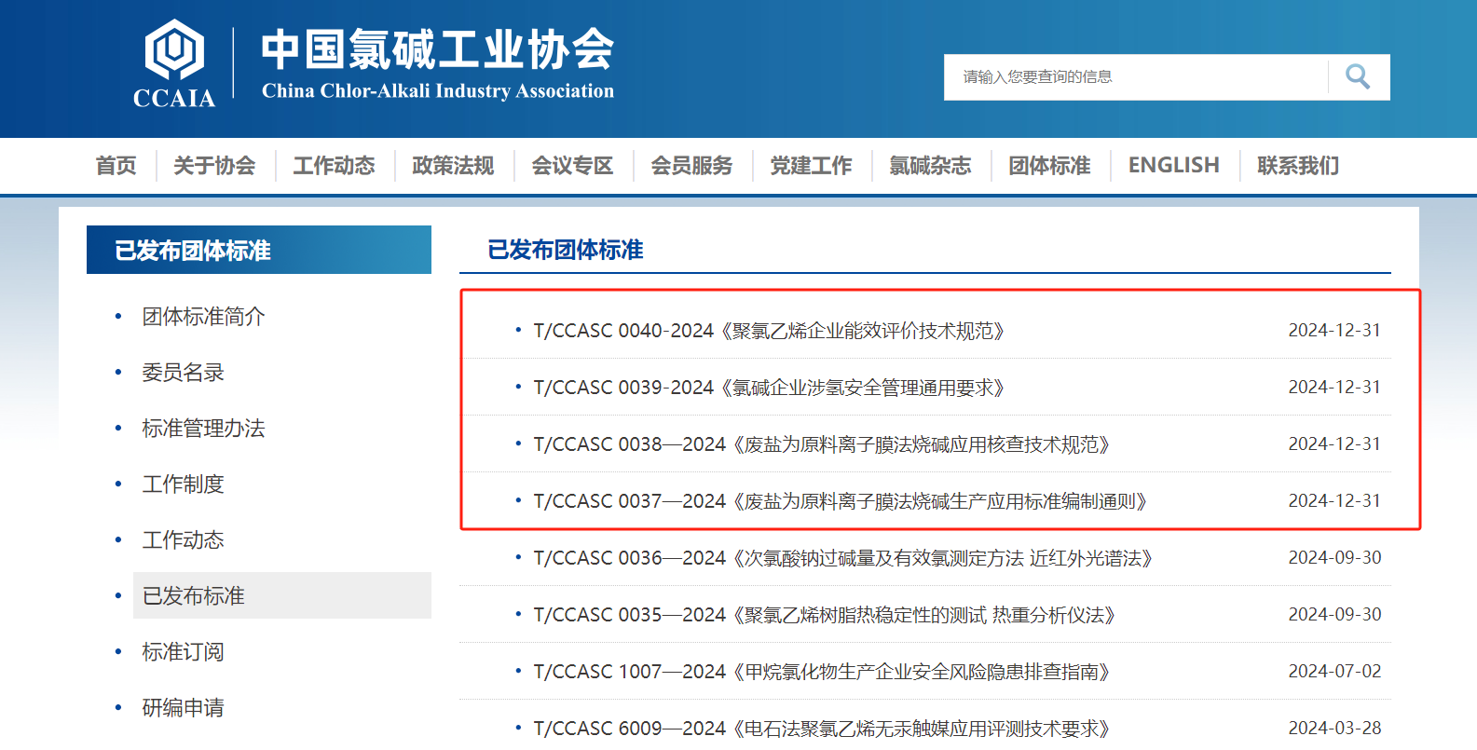Open T/CCASC 0039-2024 涉氢安全 standard
This screenshot has height=750, width=1477.
click(768, 388)
